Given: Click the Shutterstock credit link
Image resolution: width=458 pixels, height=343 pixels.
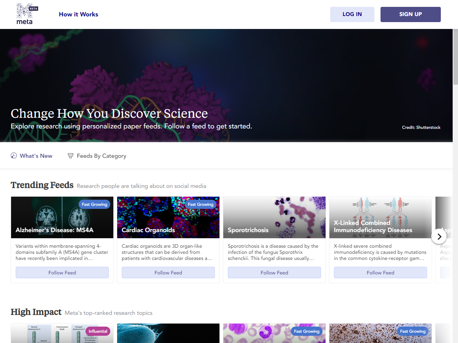Looking at the screenshot, I should click(428, 127).
